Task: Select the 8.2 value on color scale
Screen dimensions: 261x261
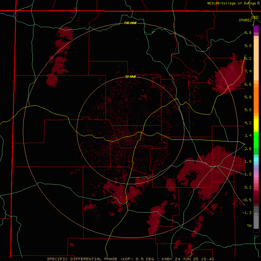Action: click(x=248, y=58)
